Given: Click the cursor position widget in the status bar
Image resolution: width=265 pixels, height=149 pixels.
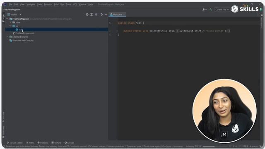Looking at the screenshot, I should 235,146.
